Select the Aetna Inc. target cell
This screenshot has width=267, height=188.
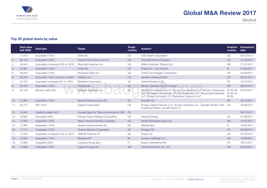[83, 55]
